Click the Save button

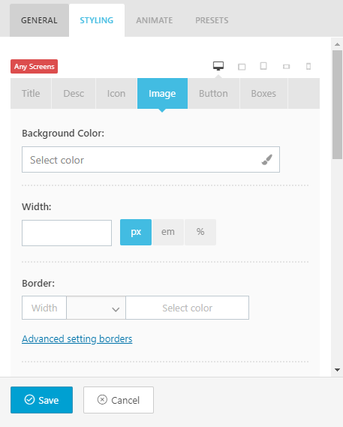click(x=42, y=400)
